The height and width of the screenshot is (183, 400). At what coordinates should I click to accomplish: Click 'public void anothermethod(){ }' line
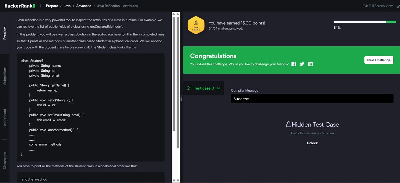coord(54,130)
